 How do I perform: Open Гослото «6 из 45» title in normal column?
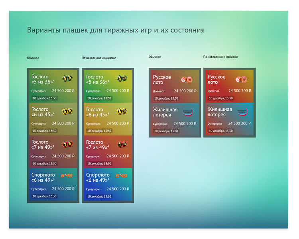[x=43, y=112]
